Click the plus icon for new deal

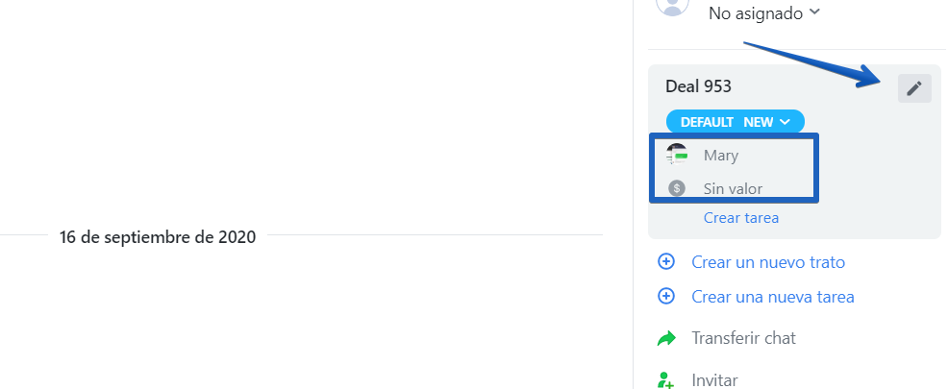tap(665, 261)
